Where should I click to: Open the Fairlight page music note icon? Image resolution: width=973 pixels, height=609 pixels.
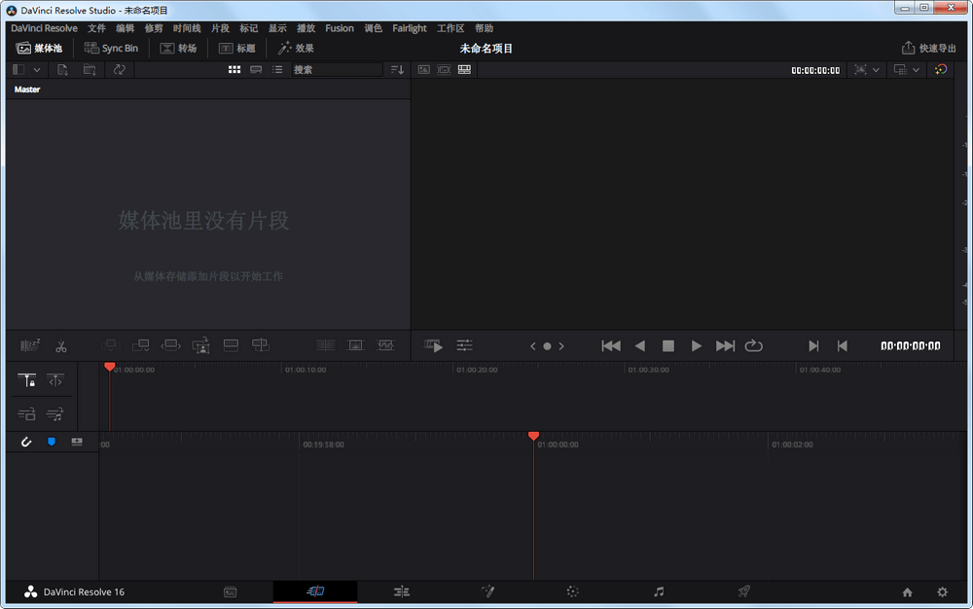tap(659, 591)
